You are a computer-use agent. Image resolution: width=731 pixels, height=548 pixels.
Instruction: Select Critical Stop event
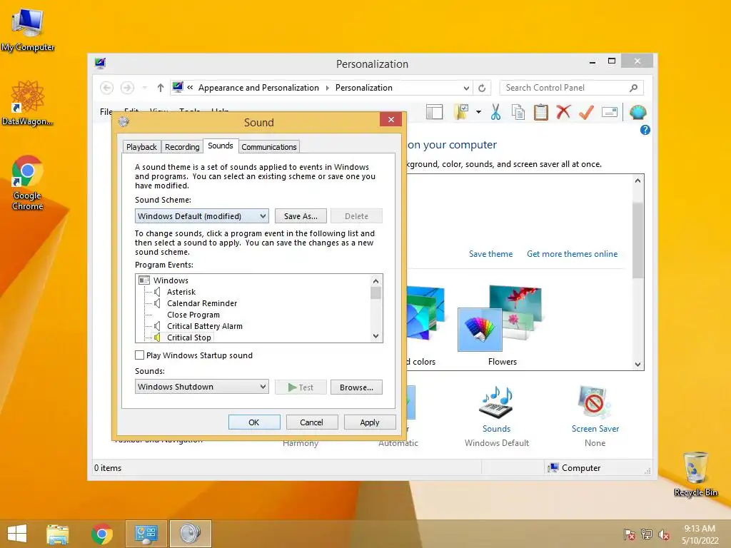pos(188,338)
